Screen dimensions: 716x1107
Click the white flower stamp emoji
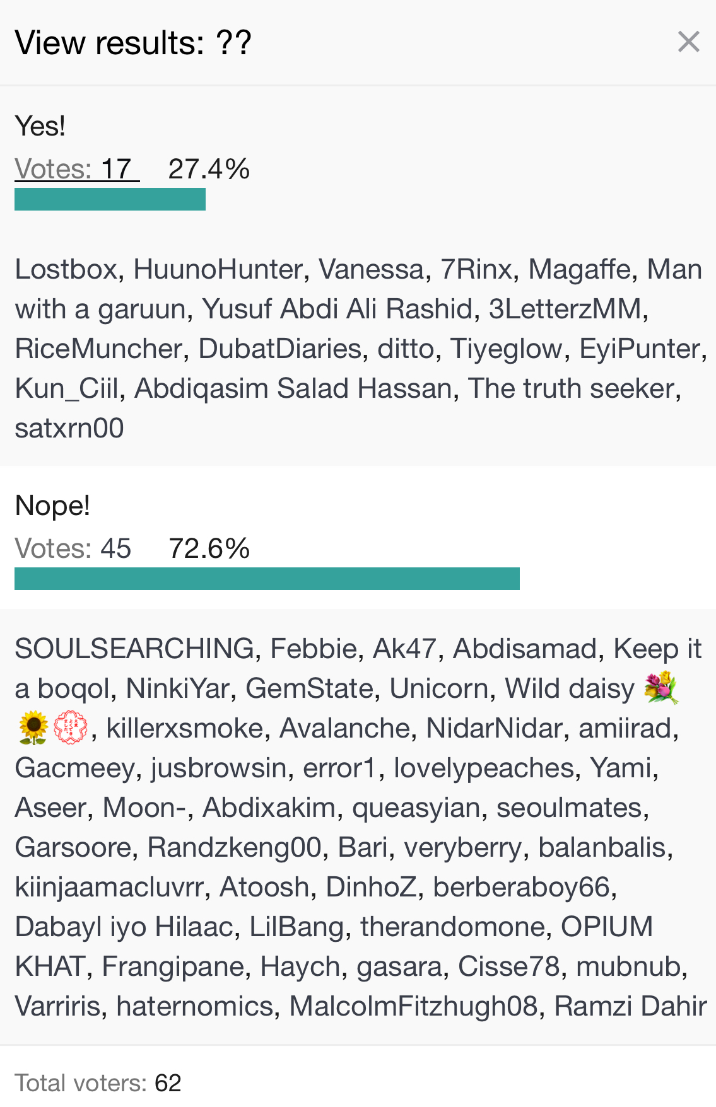click(x=71, y=728)
